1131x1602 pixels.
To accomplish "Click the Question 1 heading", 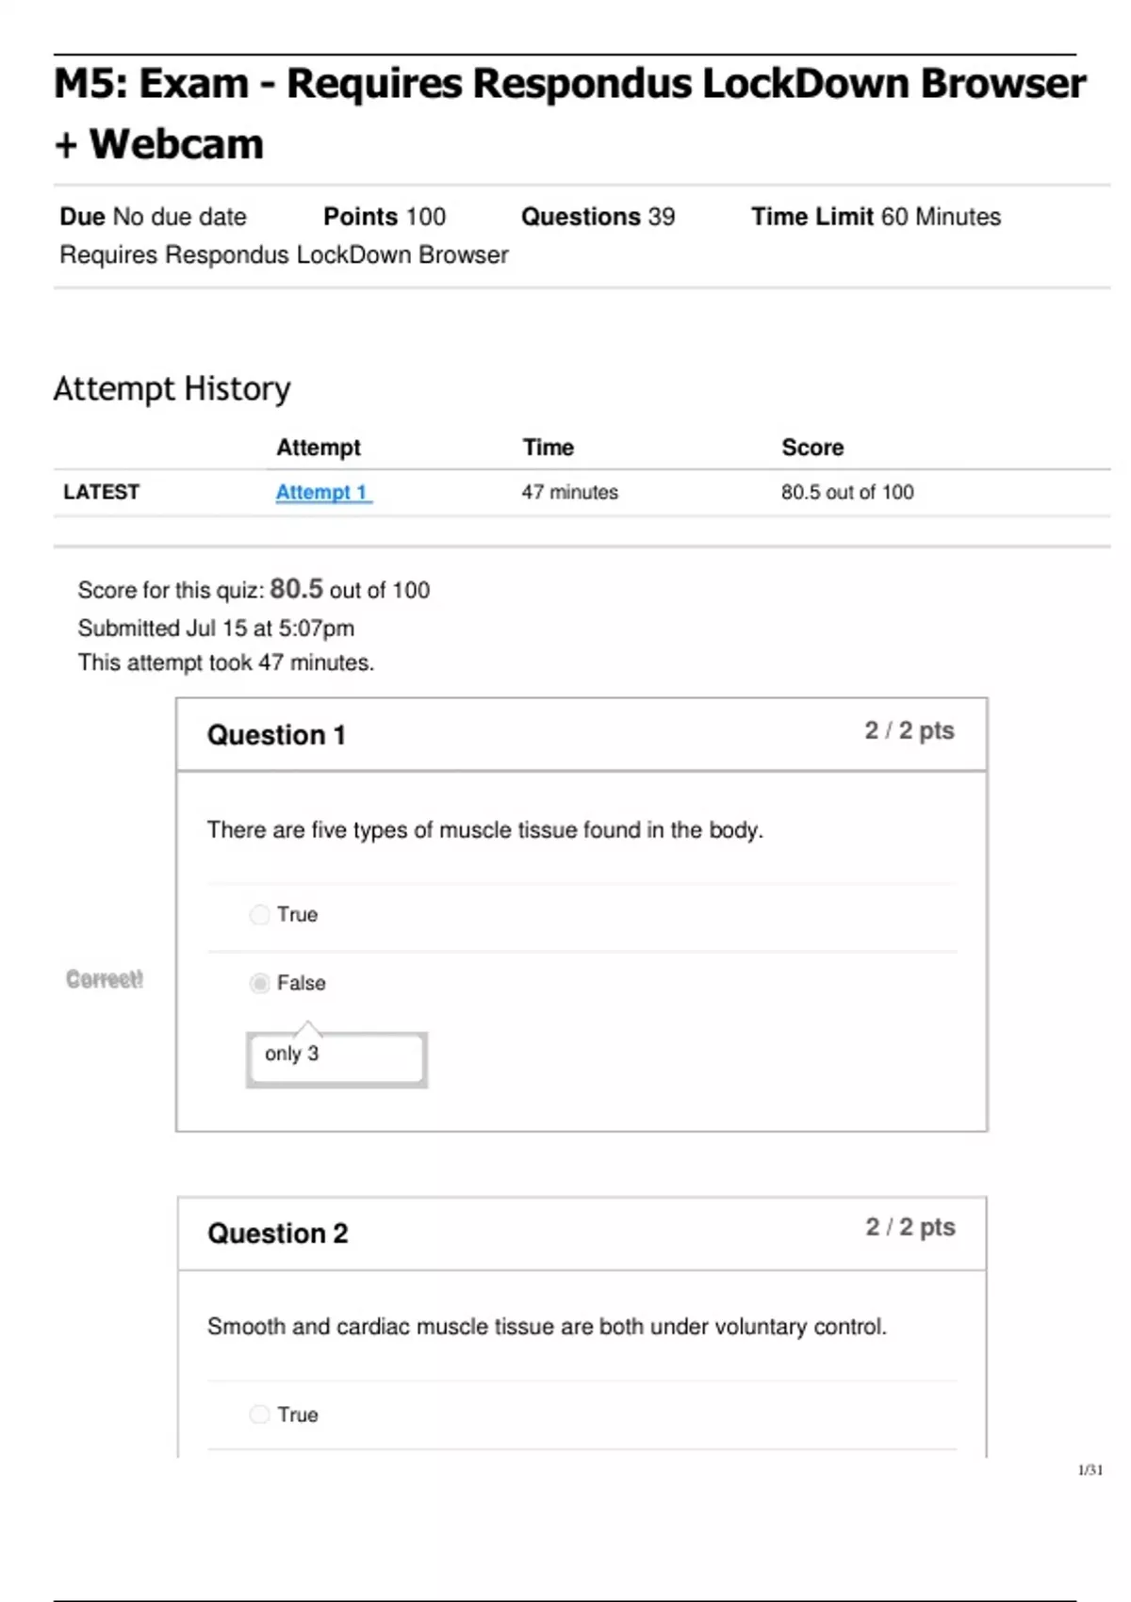I will pos(276,735).
